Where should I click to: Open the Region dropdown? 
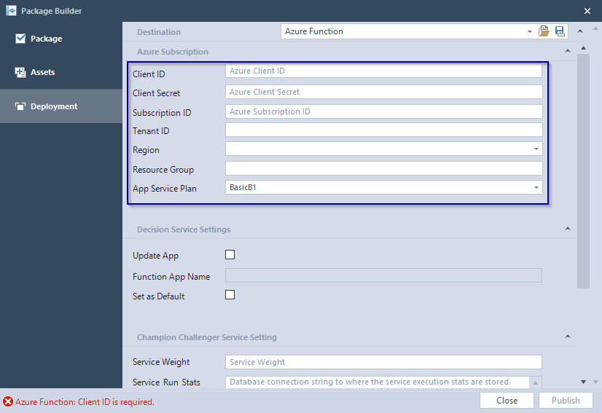pyautogui.click(x=536, y=149)
